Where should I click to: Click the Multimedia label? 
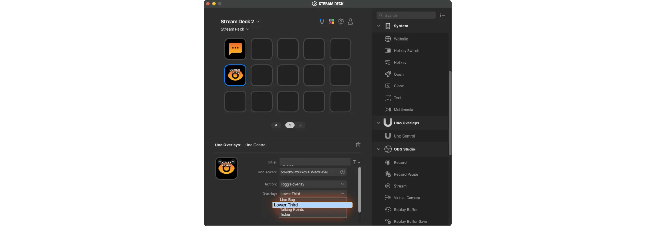(403, 110)
